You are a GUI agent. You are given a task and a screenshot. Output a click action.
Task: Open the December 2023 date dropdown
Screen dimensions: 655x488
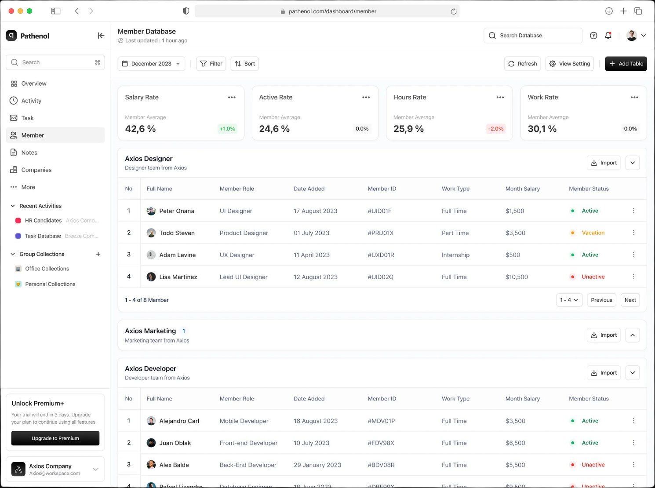pyautogui.click(x=151, y=64)
